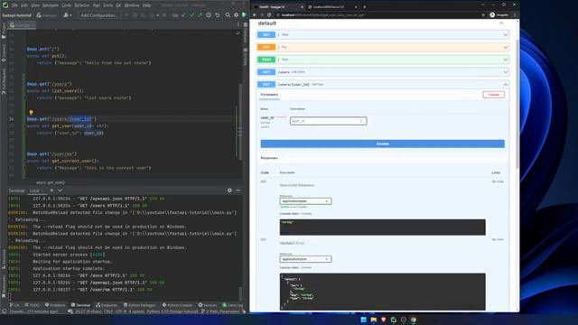Open the Services tool window
The image size is (578, 325).
(208, 305)
